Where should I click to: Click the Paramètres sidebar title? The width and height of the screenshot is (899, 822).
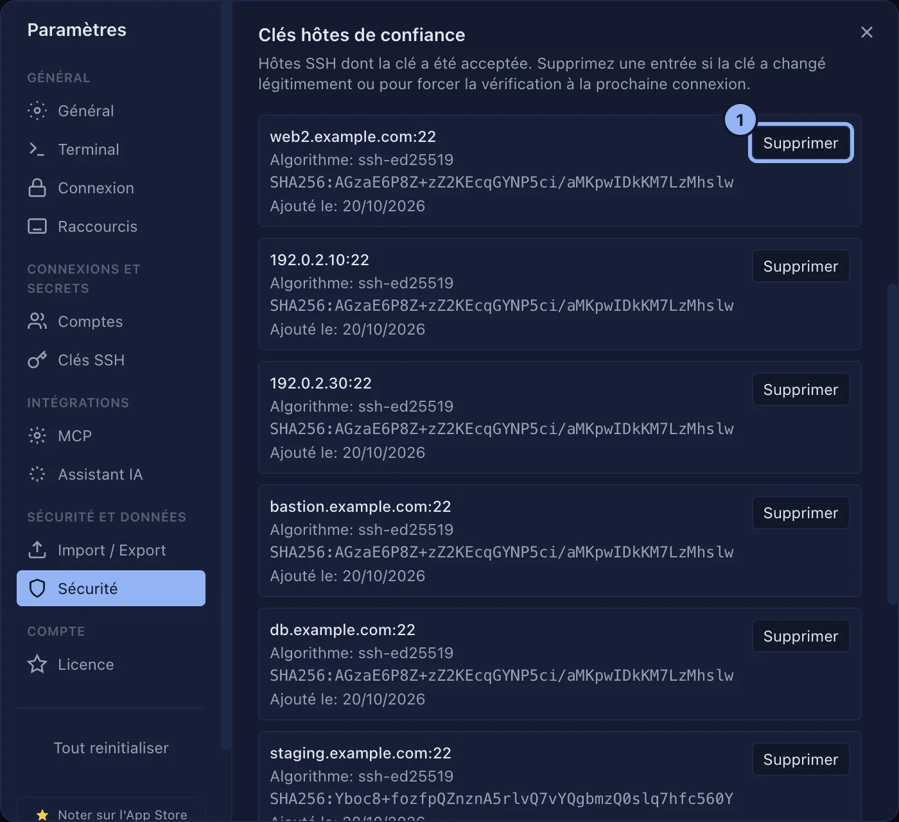77,30
